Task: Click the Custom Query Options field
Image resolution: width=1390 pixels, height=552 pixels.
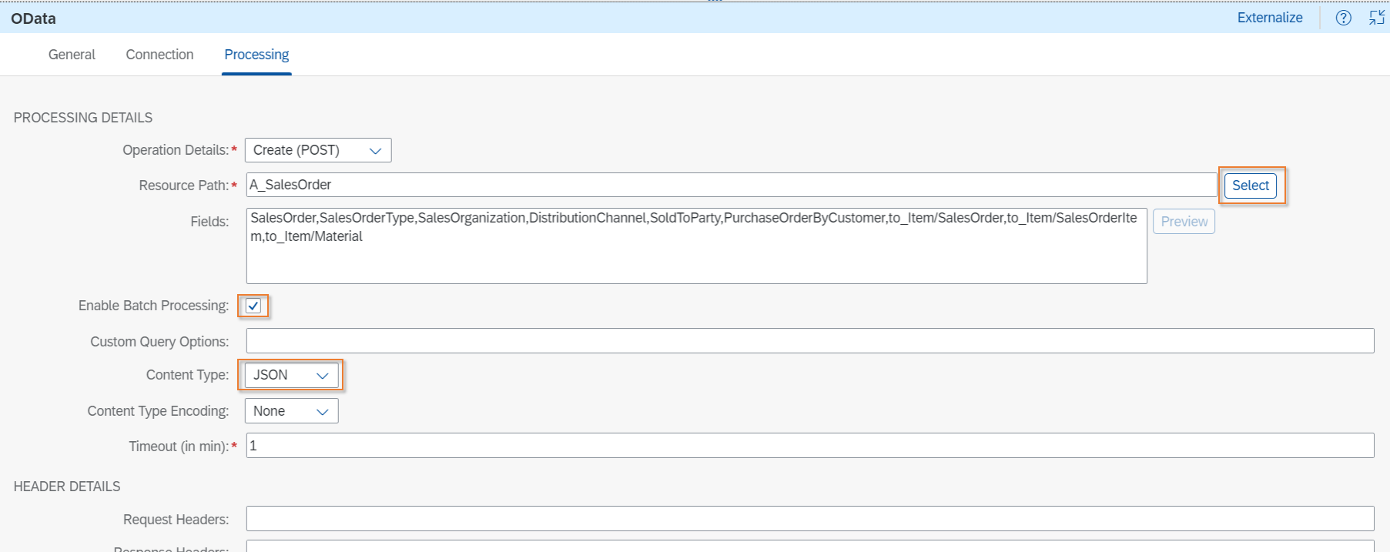Action: (810, 341)
